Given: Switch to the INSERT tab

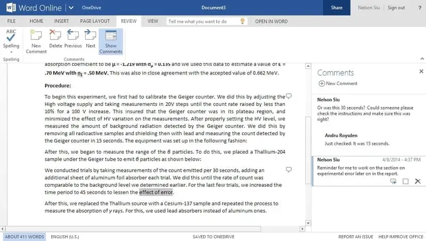Looking at the screenshot, I should click(x=61, y=21).
